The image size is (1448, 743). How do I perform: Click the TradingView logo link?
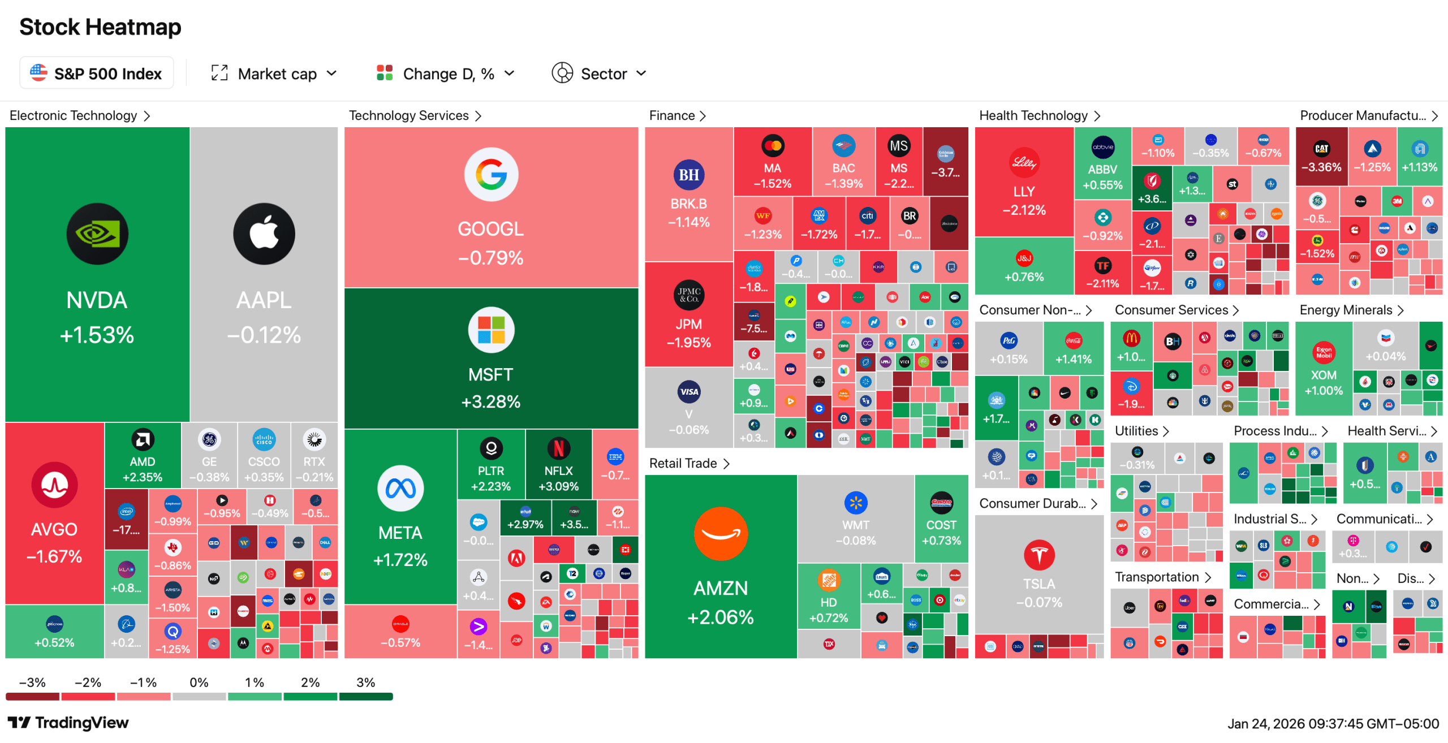click(x=68, y=723)
